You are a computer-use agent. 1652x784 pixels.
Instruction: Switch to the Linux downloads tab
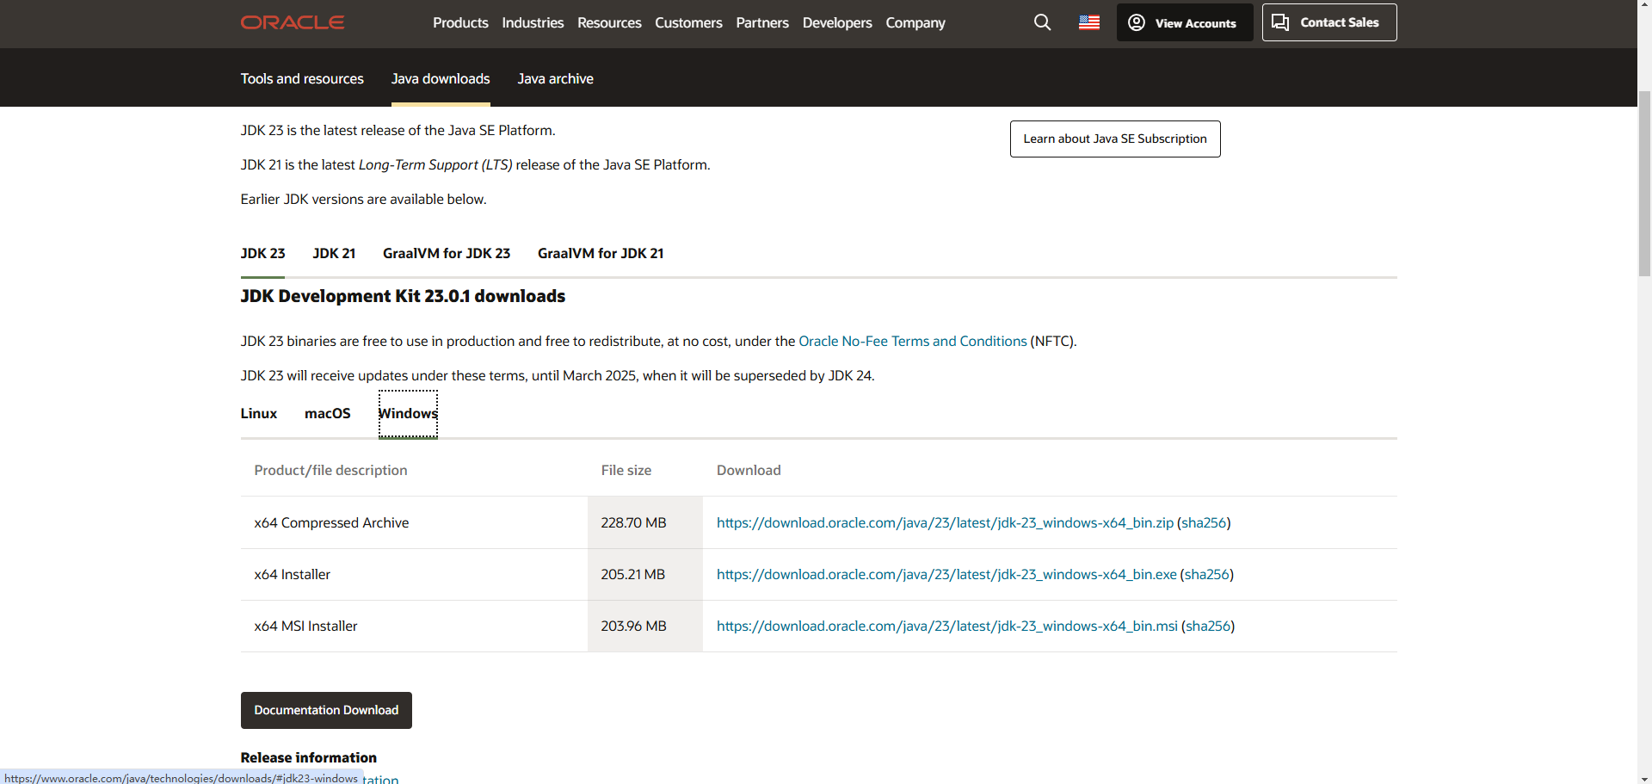(258, 414)
